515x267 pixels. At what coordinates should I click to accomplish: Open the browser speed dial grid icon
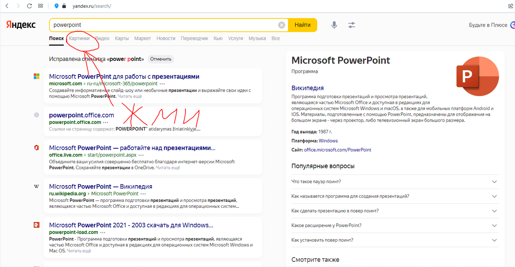pyautogui.click(x=40, y=6)
